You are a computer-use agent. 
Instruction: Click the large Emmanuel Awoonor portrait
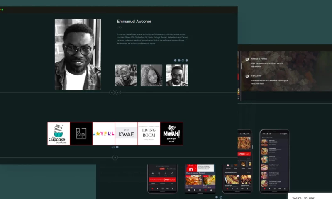tap(78, 54)
